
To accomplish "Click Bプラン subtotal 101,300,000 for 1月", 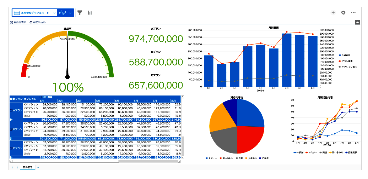I will pos(48,139).
